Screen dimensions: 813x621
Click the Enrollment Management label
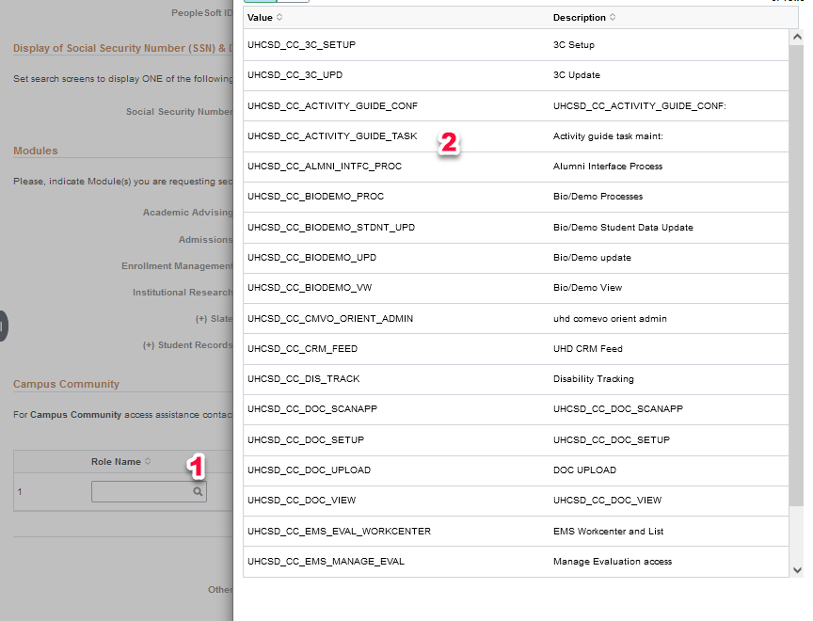(x=177, y=265)
